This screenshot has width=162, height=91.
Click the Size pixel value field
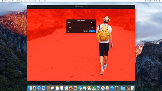(x=92, y=28)
